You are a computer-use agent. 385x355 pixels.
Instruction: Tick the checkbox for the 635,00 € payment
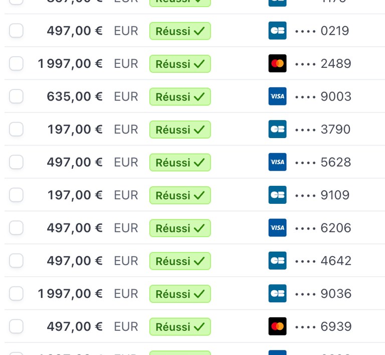tap(16, 96)
